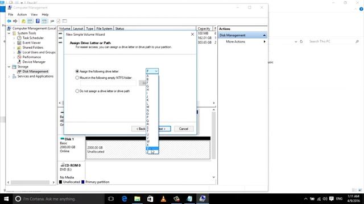Viewport: 364px width, 204px height.
Task: Open the drive letter combo box showing F
Action: pos(152,71)
